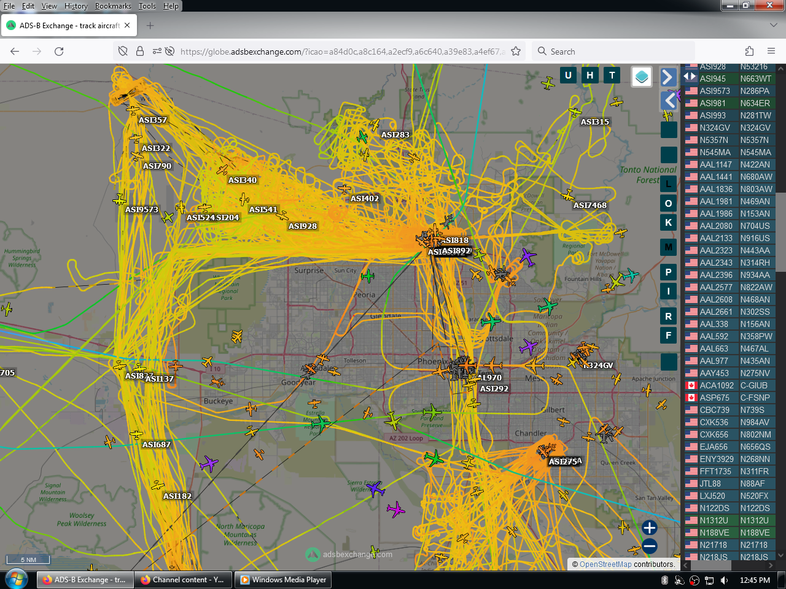
Task: Click aircraft list scroll right arrow
Action: [x=771, y=566]
